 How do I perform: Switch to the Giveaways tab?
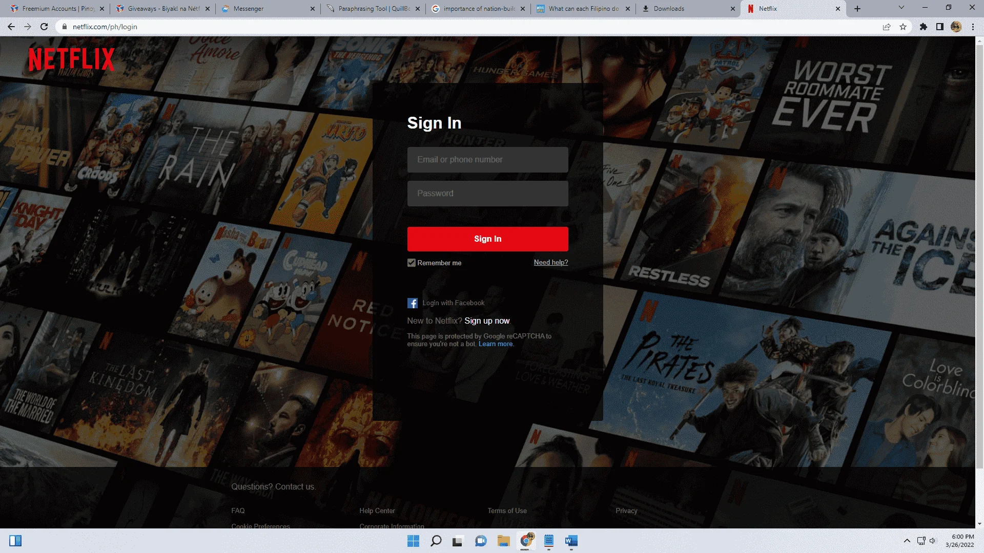[x=162, y=9]
